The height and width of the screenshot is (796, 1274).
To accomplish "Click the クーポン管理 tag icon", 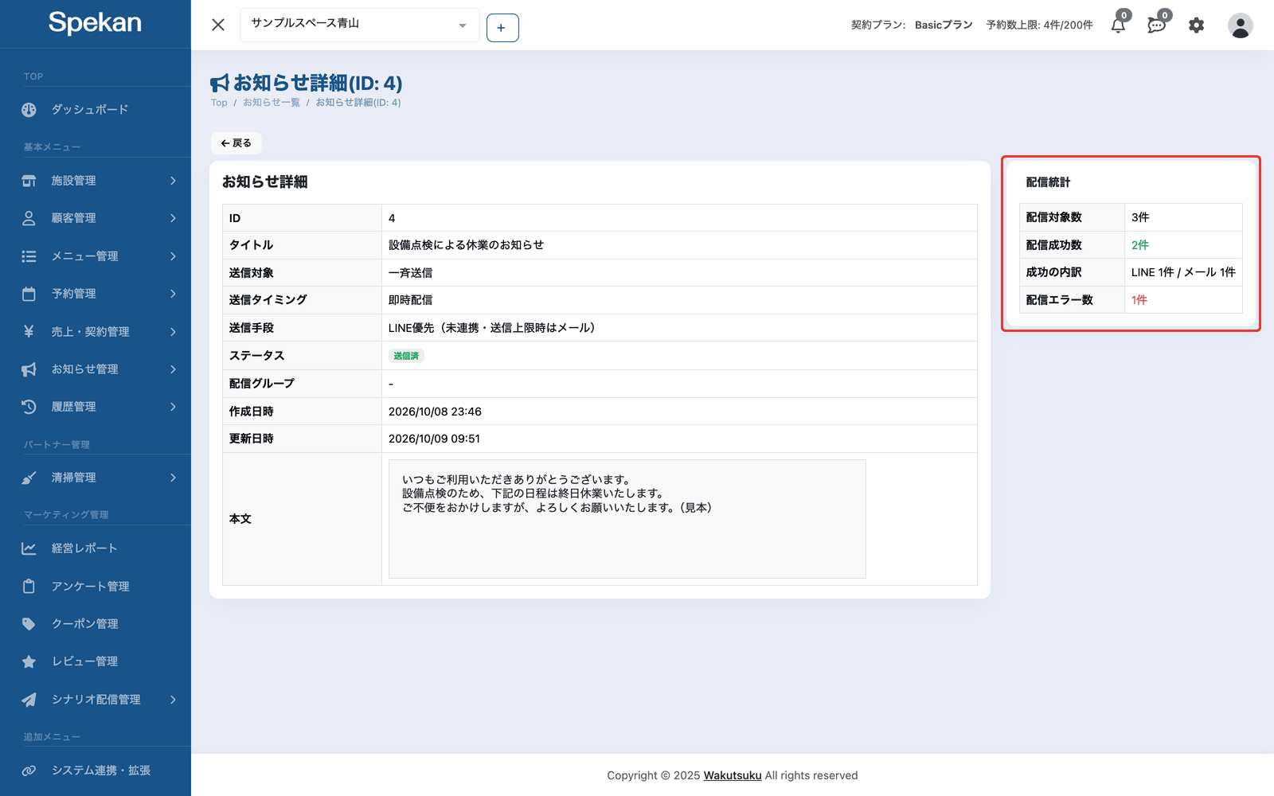I will 29,624.
